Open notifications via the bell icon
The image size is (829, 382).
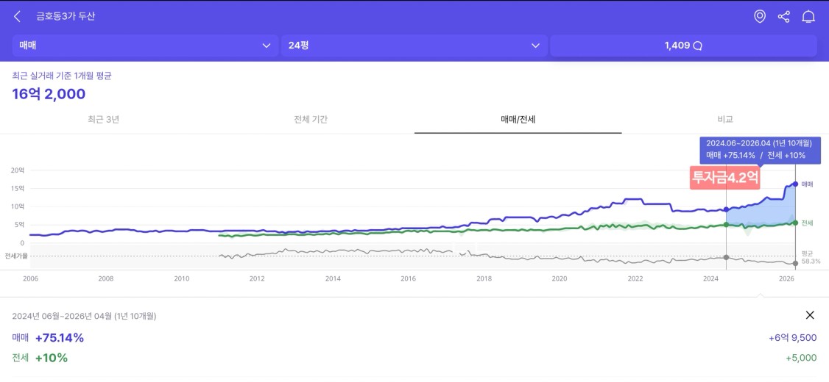pos(808,16)
